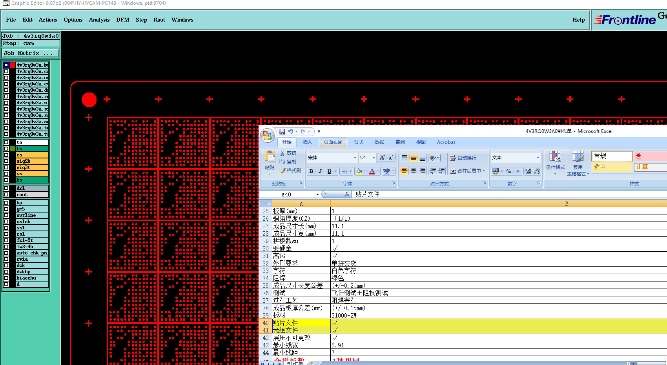Click Comma Style icon
The height and width of the screenshot is (365, 667).
click(x=518, y=171)
